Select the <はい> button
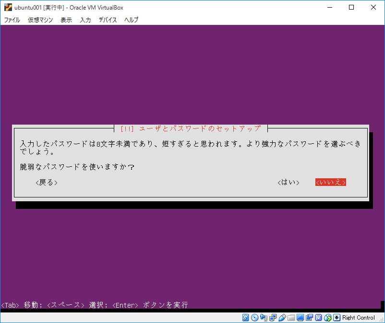 pos(288,182)
